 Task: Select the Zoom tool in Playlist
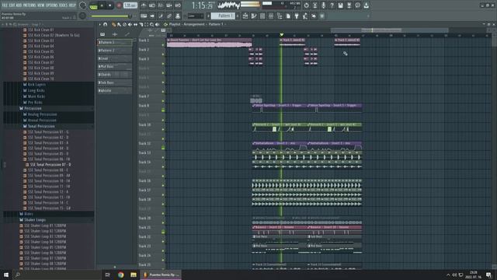point(152,24)
